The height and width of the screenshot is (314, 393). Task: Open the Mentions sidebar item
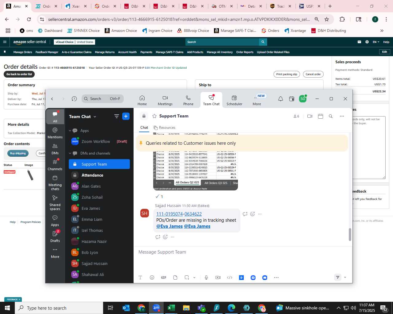[x=55, y=133]
